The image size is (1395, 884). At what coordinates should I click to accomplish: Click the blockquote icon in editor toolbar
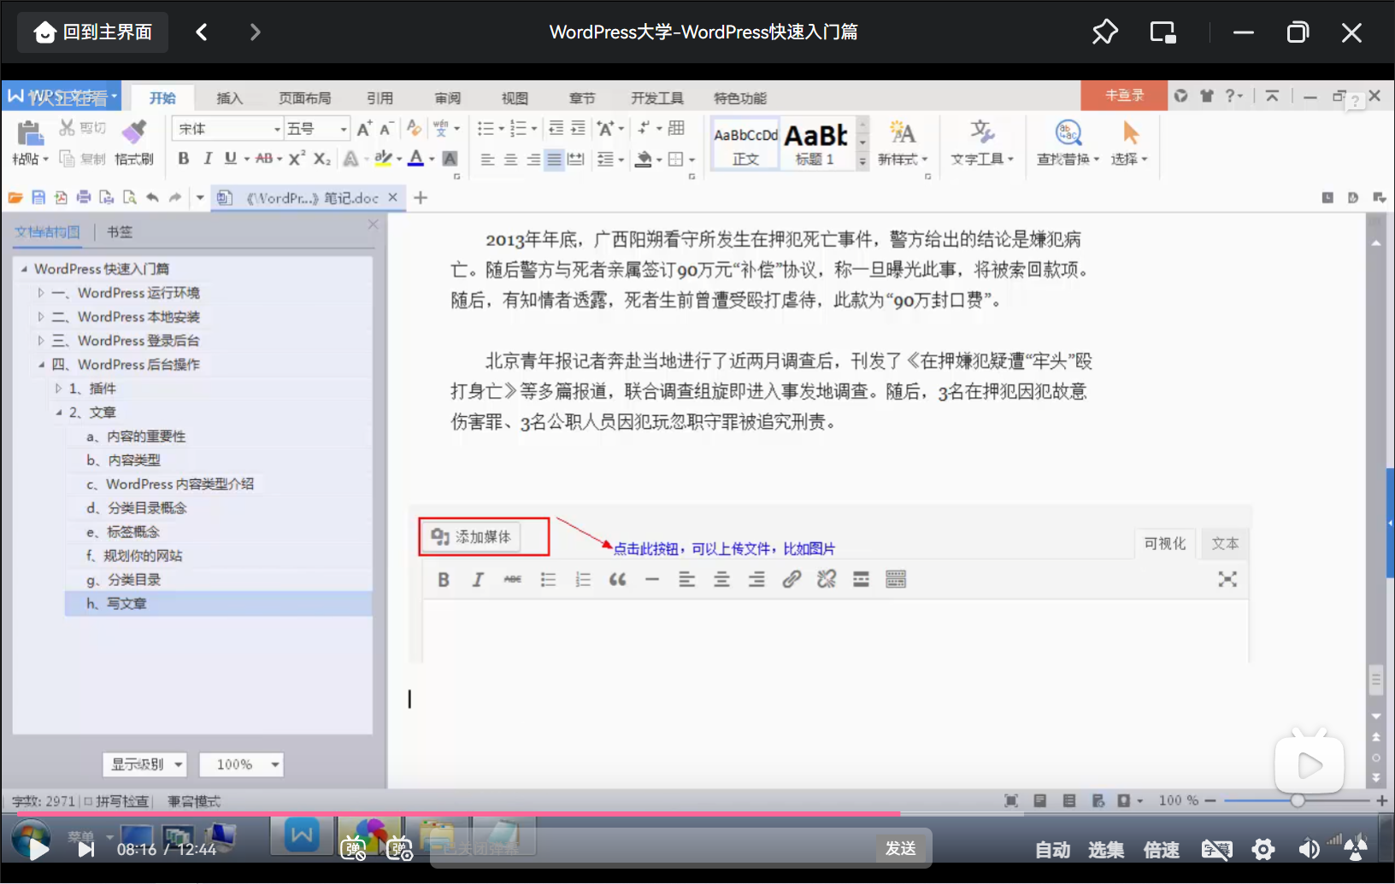[x=617, y=579]
